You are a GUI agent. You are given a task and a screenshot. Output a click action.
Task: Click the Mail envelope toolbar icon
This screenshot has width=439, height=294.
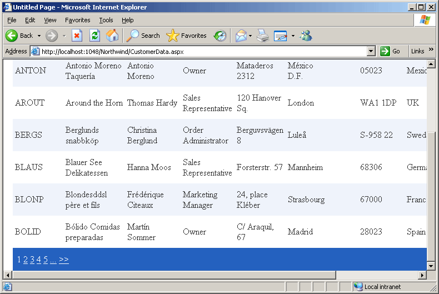[241, 36]
